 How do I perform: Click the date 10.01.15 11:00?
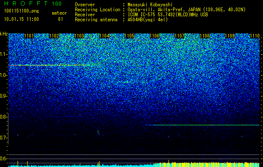(x=21, y=19)
